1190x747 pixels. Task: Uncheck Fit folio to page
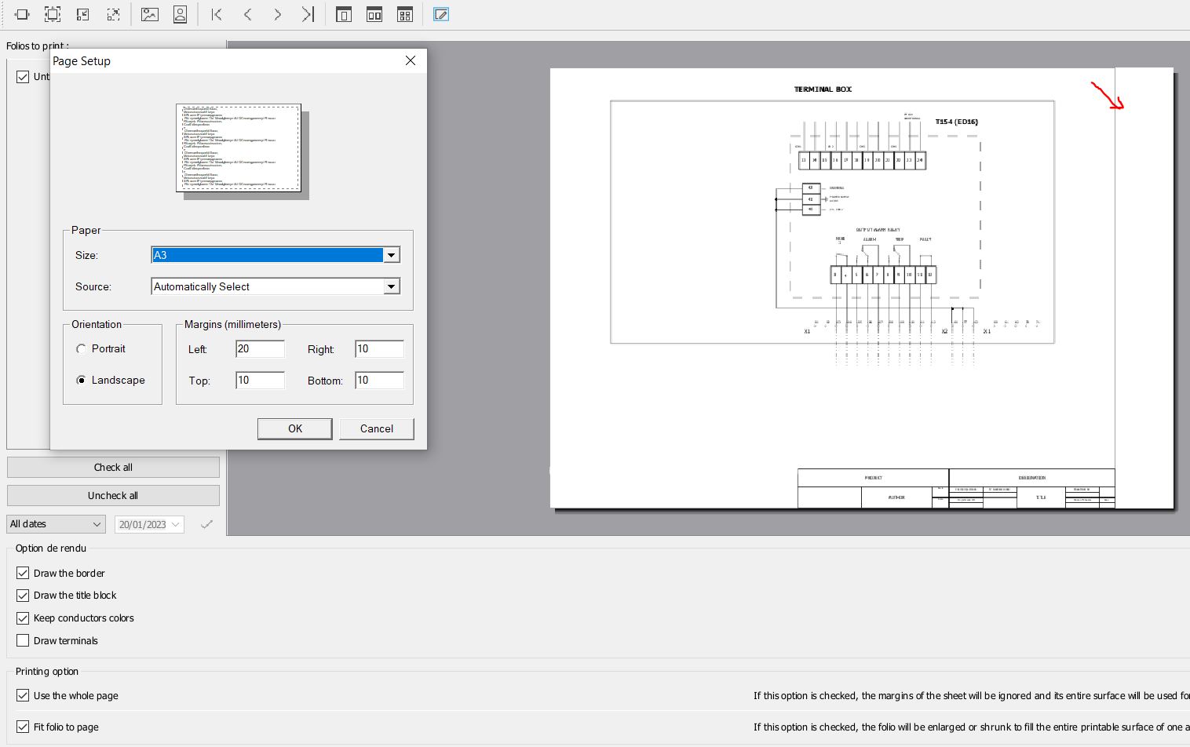[23, 727]
